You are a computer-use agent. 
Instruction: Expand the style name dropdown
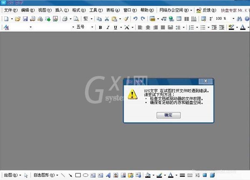coord(30,27)
